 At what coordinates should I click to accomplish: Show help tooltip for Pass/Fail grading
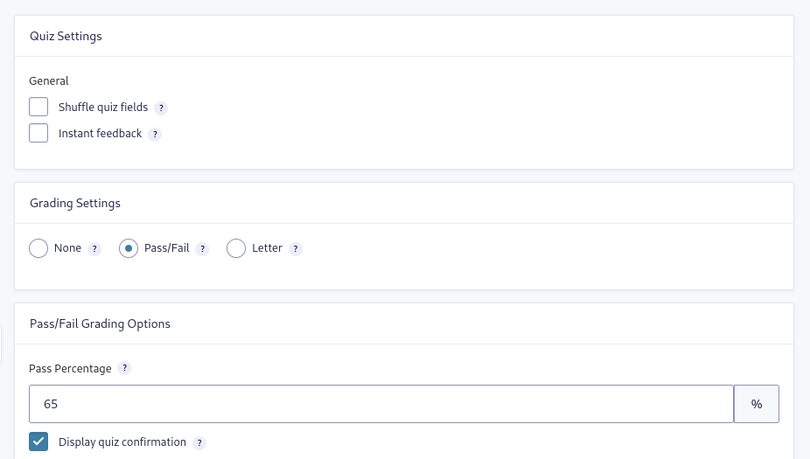pyautogui.click(x=203, y=249)
